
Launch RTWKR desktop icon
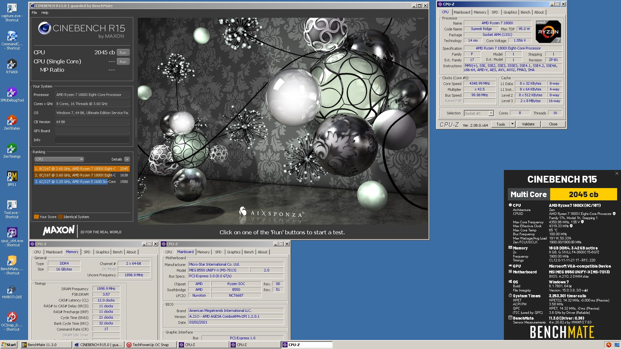pyautogui.click(x=12, y=67)
